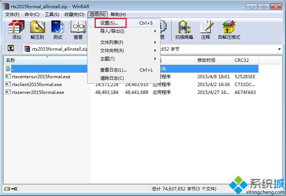
Task: Sort by CRC32 column header
Action: (x=245, y=60)
